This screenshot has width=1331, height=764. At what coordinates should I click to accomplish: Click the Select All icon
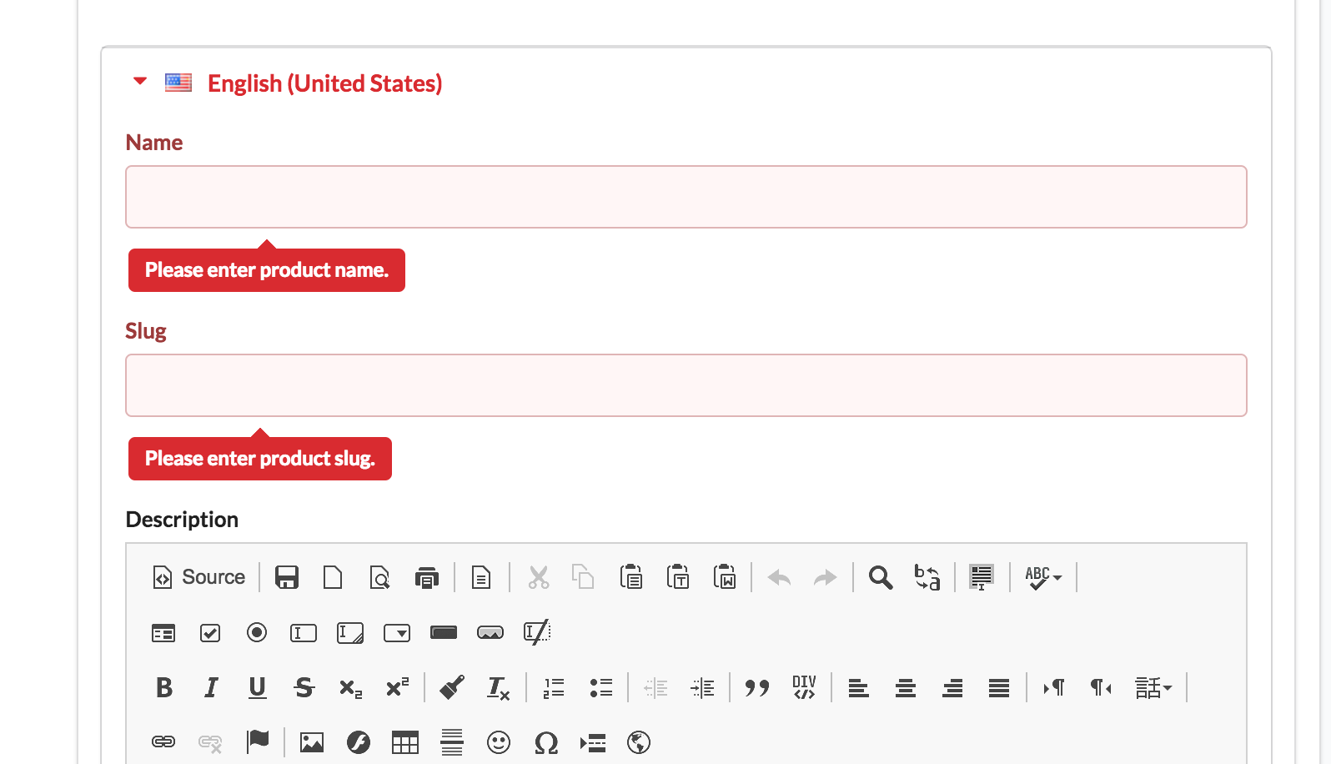click(982, 577)
